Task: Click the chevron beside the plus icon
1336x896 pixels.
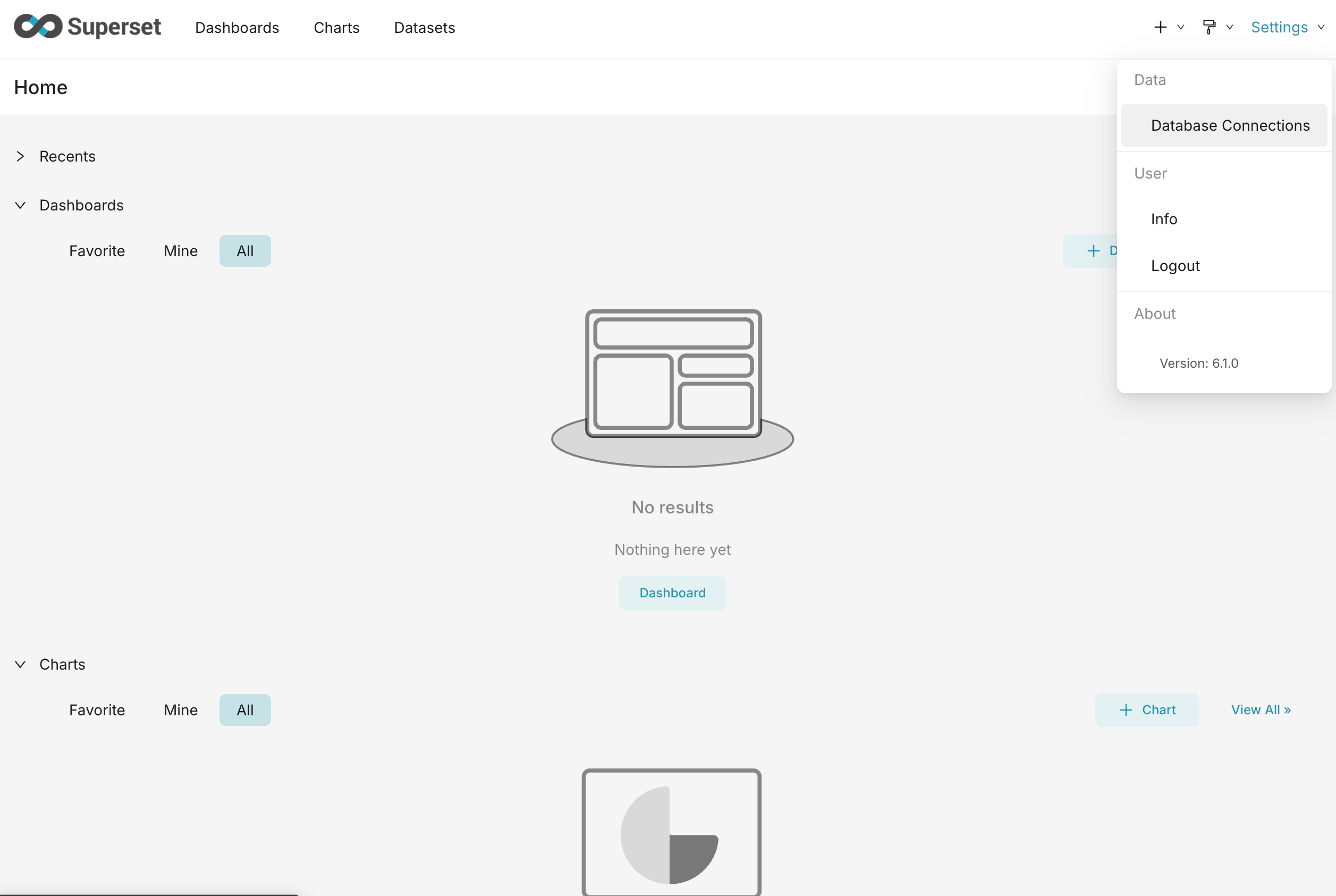Action: tap(1181, 28)
